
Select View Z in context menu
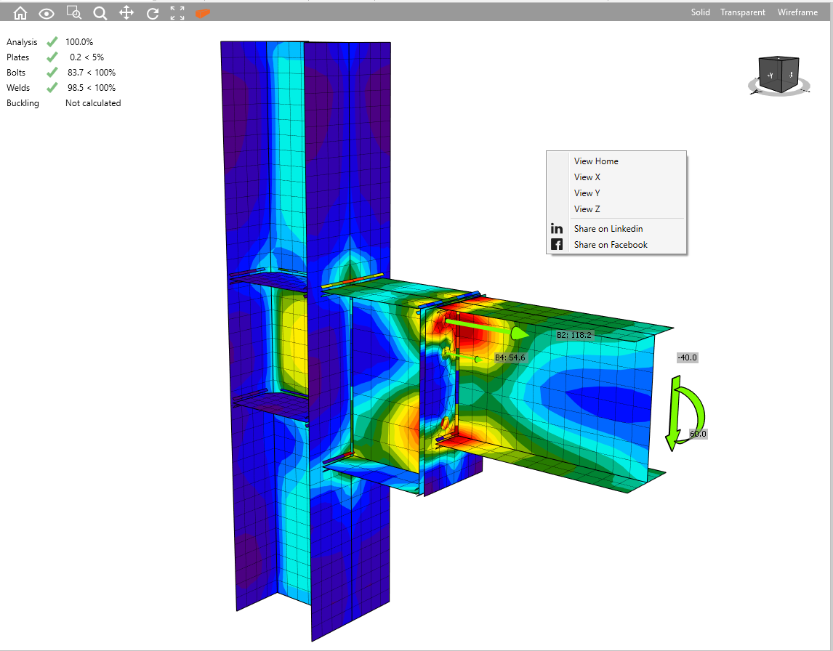[587, 209]
